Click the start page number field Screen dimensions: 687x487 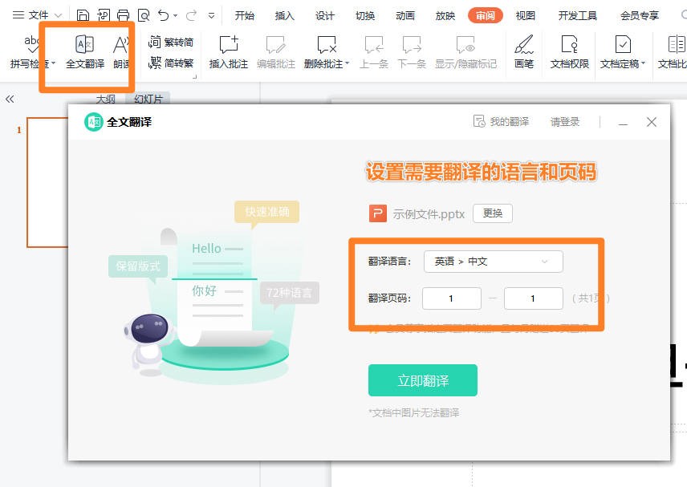tap(452, 298)
